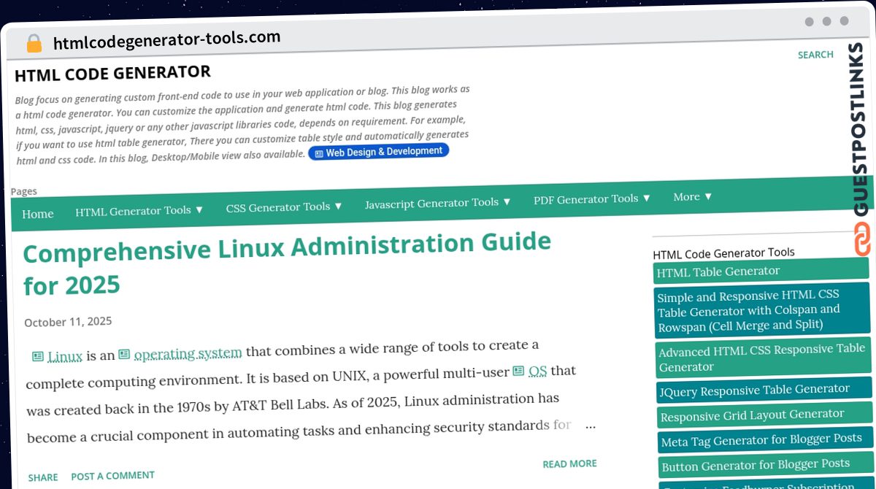Click the htmlcodegenerator-tools.com address text
The image size is (876, 489).
[x=166, y=39]
